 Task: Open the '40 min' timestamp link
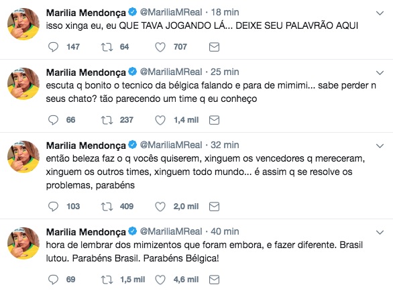point(225,231)
